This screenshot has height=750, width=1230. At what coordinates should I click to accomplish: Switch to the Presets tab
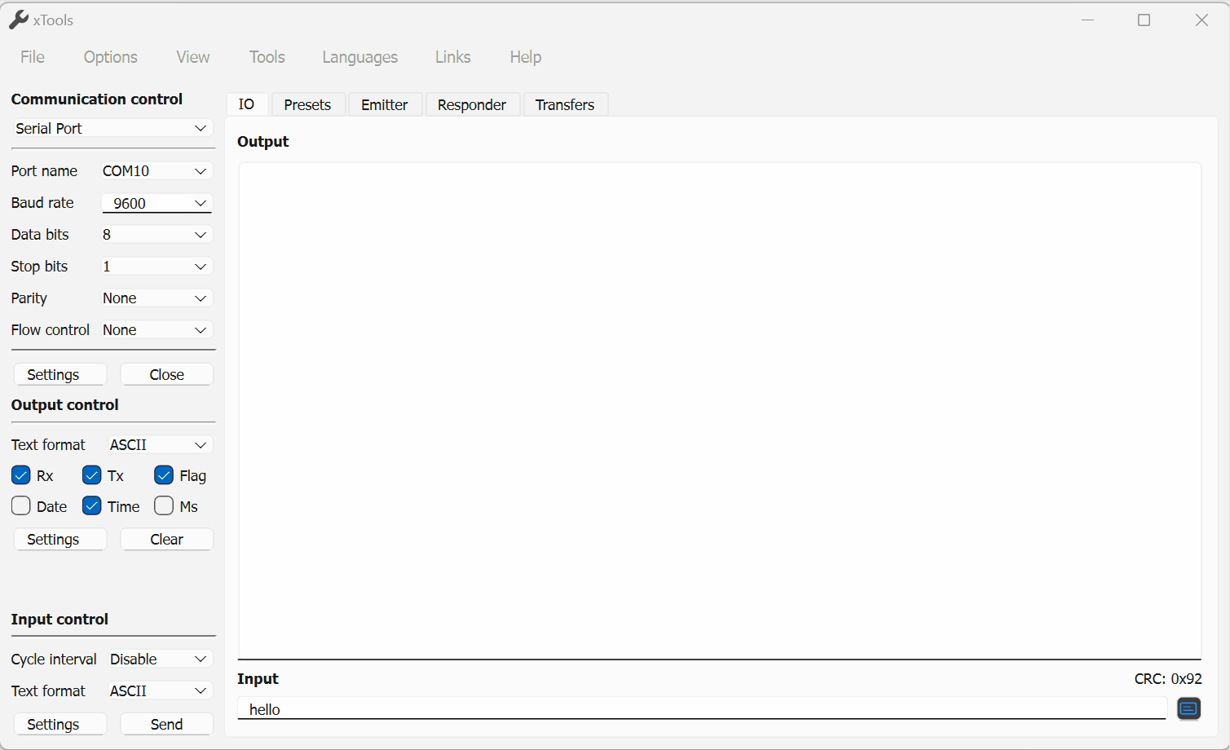coord(307,105)
